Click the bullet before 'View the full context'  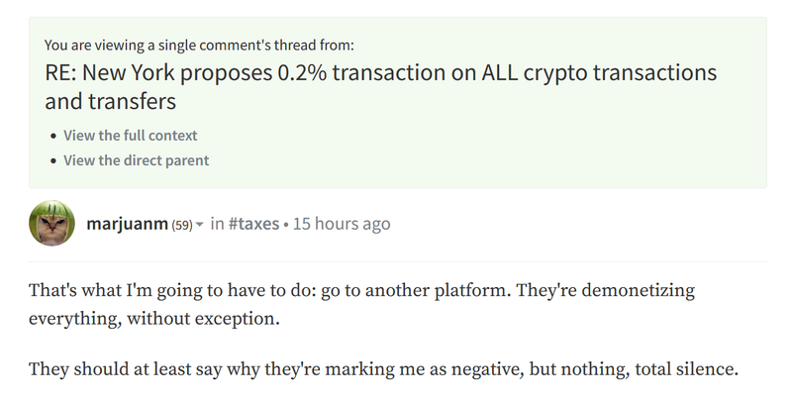pyautogui.click(x=53, y=136)
